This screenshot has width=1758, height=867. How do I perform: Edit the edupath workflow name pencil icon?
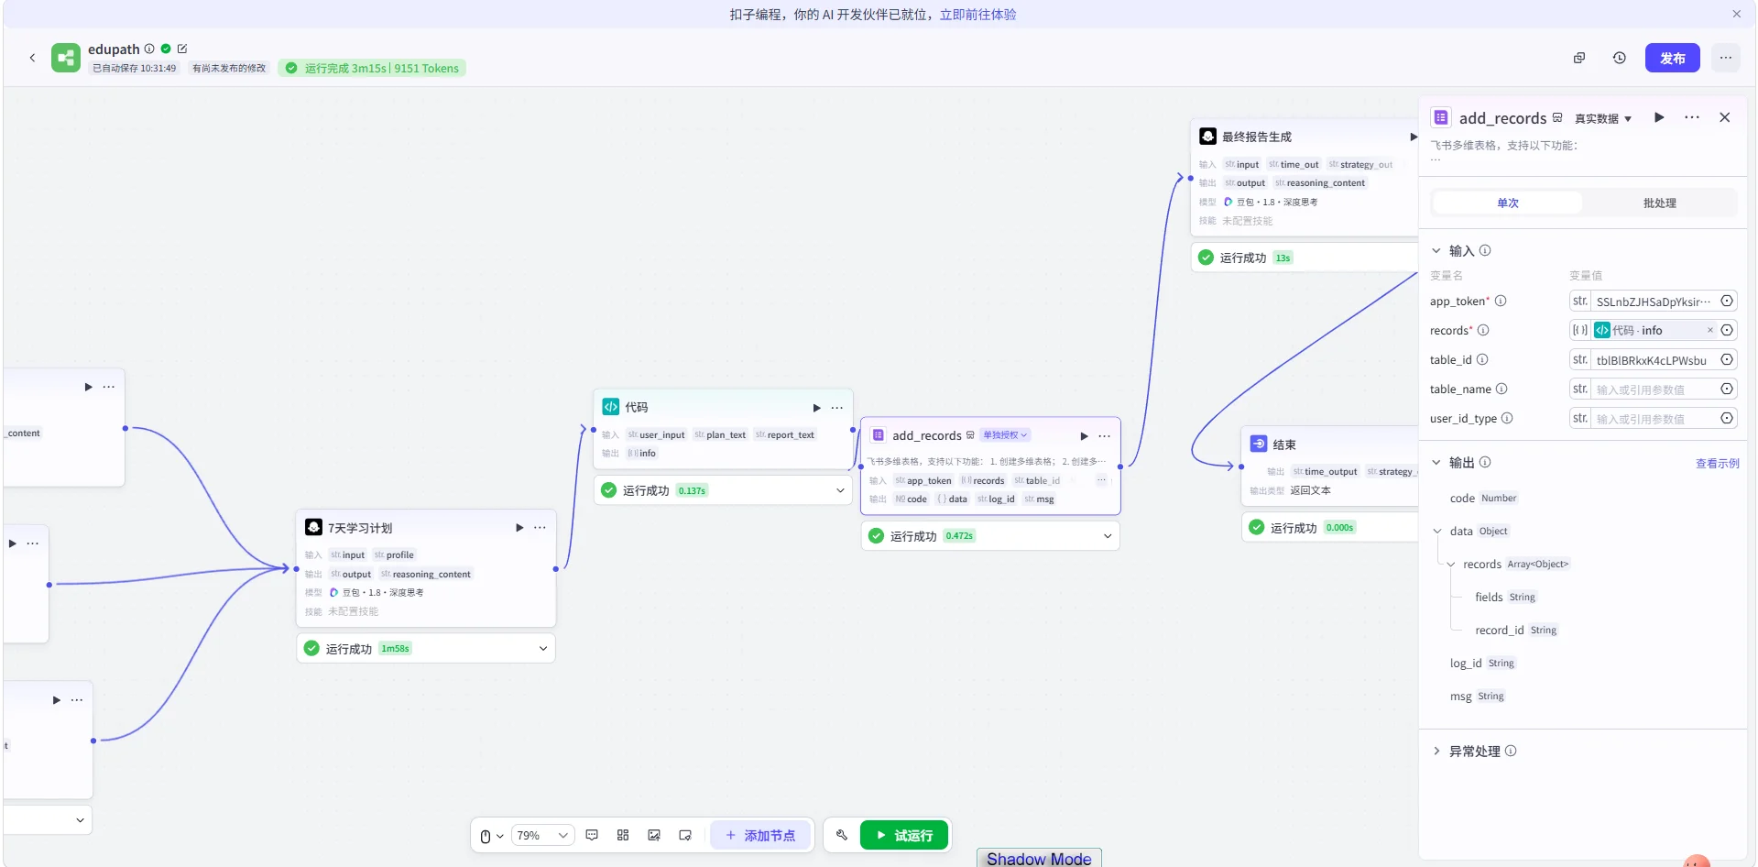[x=181, y=49]
